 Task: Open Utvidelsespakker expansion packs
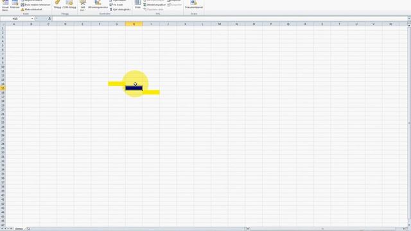(x=154, y=4)
